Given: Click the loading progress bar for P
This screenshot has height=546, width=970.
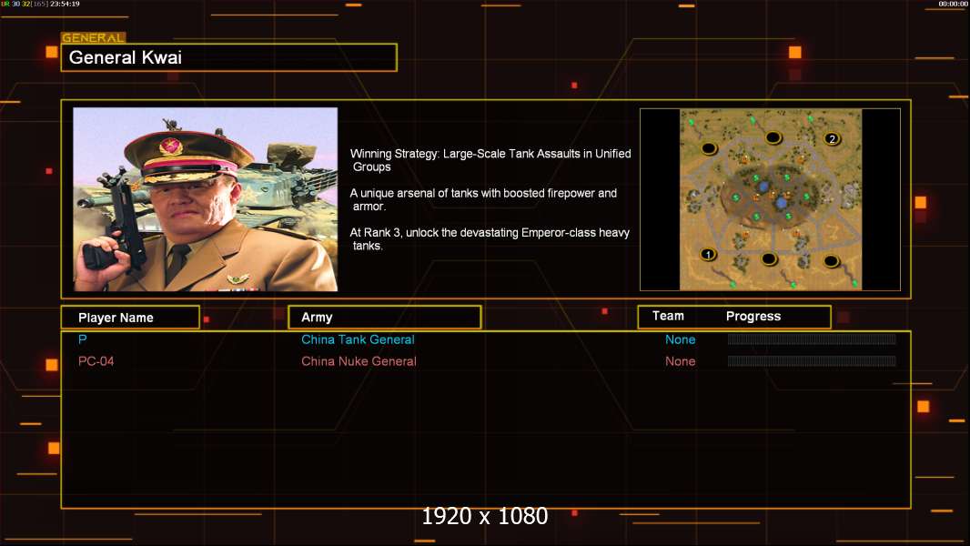Looking at the screenshot, I should pos(812,339).
